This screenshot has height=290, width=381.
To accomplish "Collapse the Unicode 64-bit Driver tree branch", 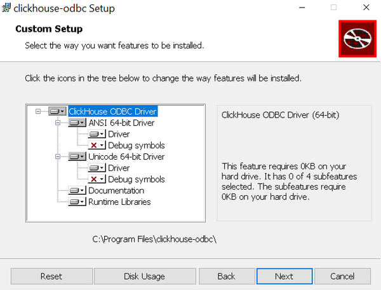I will 57,156.
